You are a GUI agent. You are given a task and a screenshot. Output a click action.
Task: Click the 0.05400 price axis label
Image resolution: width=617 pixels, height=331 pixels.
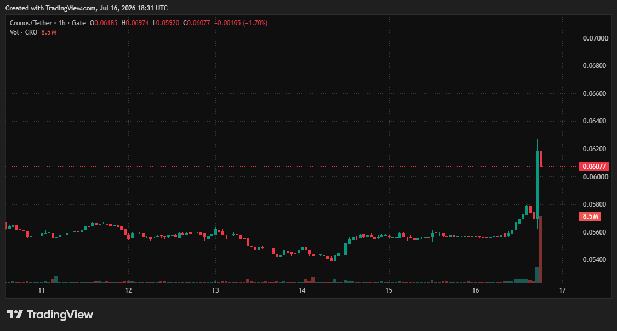(595, 260)
